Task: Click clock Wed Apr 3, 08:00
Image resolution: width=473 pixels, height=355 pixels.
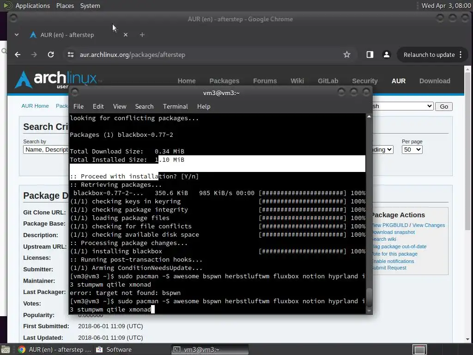Action: pos(446,6)
